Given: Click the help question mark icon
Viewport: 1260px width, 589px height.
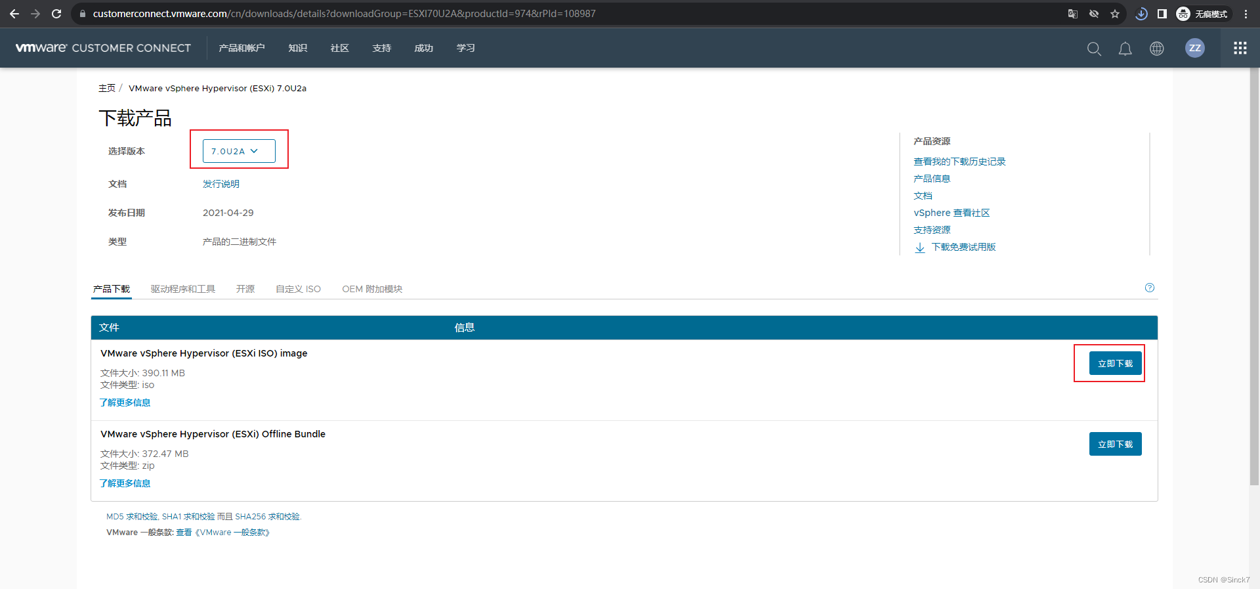Looking at the screenshot, I should 1150,288.
